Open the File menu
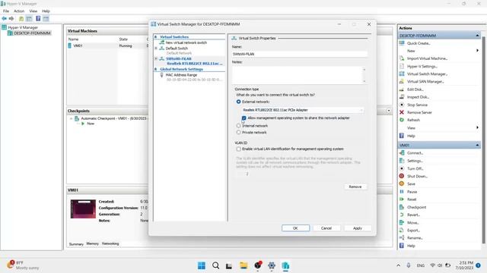This screenshot has width=487, height=273. click(x=6, y=11)
